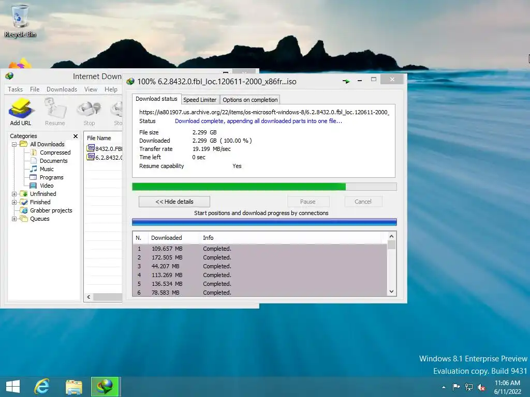The width and height of the screenshot is (530, 397).
Task: Click the Grabber projects icon
Action: click(24, 210)
